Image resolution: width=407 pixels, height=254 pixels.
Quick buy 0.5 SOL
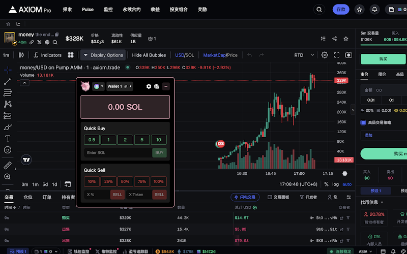[x=92, y=140]
